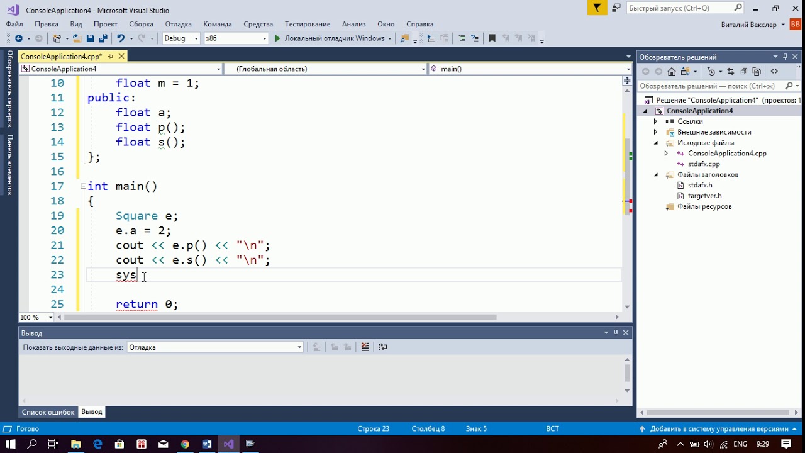The width and height of the screenshot is (805, 453).
Task: Open the Правка menu
Action: [x=47, y=24]
